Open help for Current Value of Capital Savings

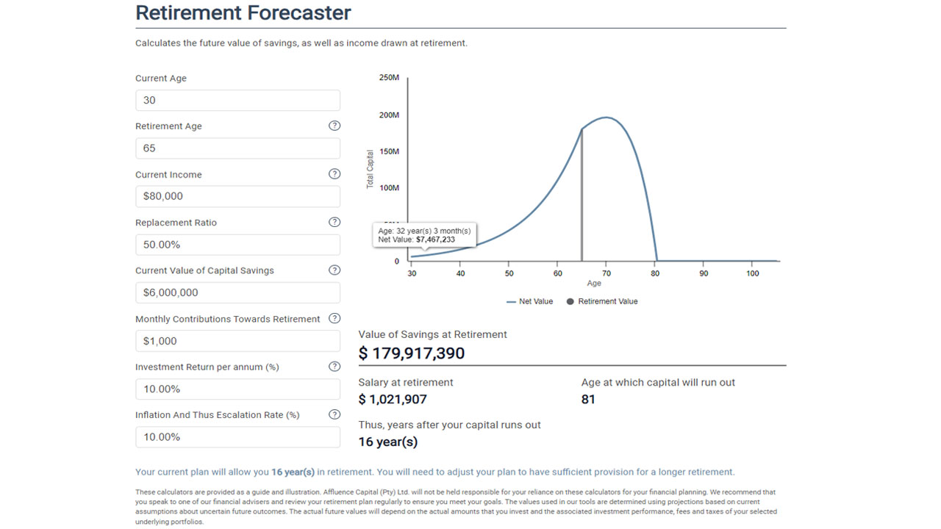point(334,270)
